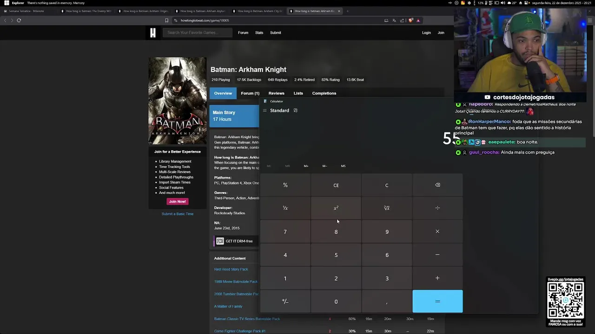Switch to the Reviews tab
Image resolution: width=595 pixels, height=334 pixels.
(x=276, y=93)
